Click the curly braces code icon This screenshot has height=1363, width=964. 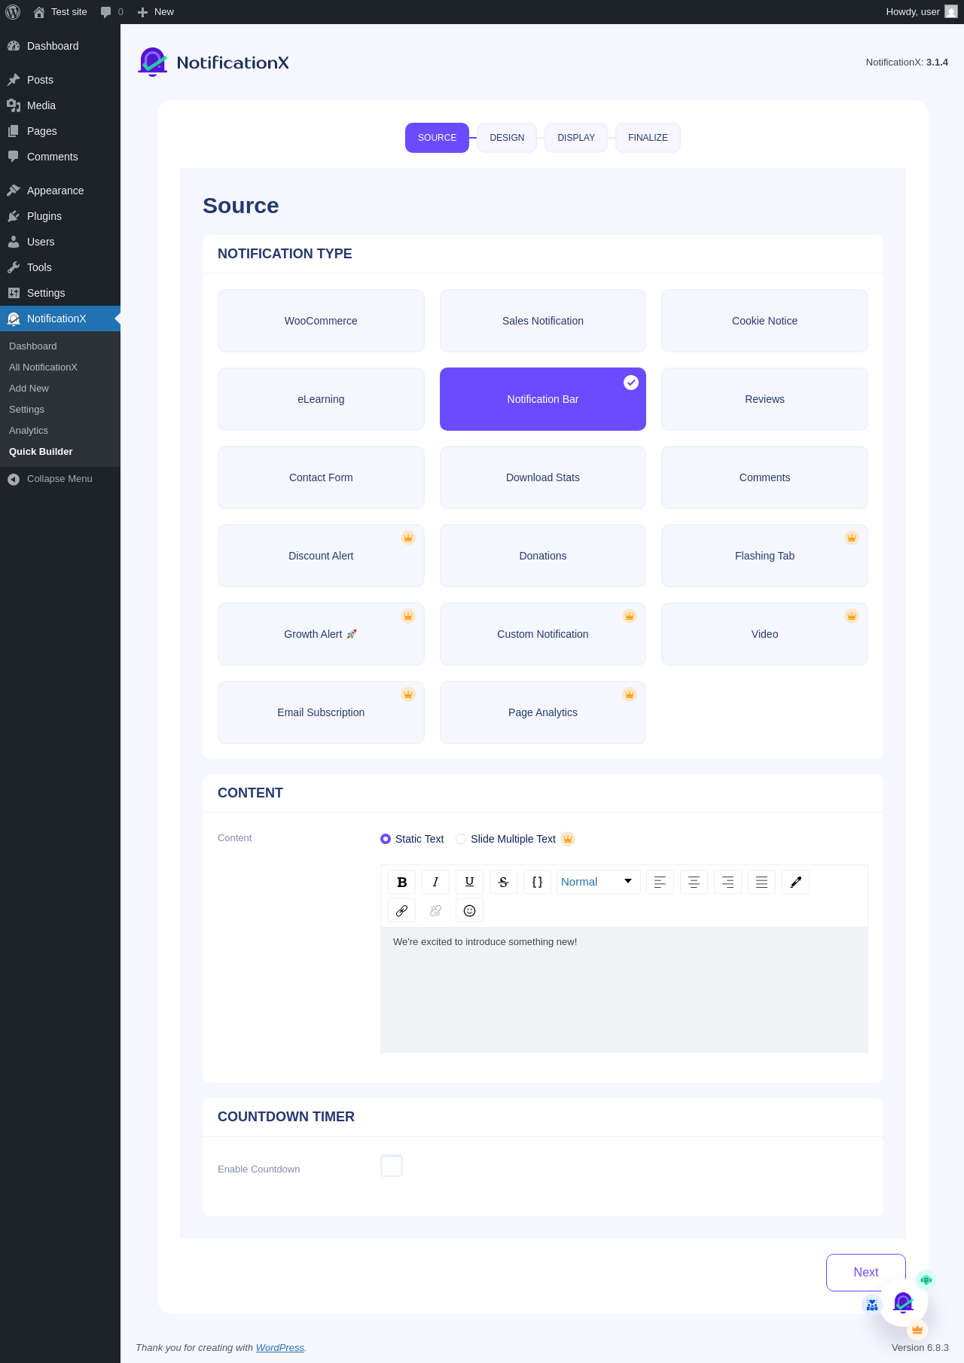(x=537, y=882)
